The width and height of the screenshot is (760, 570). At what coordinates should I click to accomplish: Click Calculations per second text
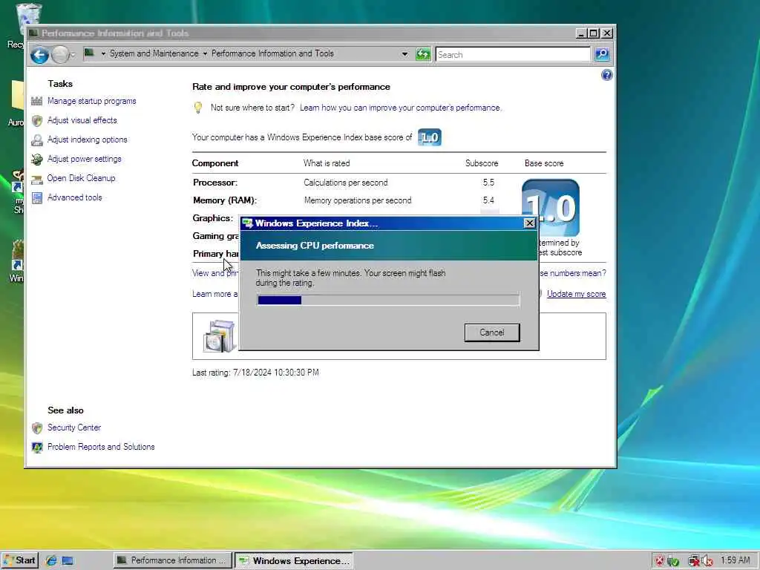pos(346,183)
